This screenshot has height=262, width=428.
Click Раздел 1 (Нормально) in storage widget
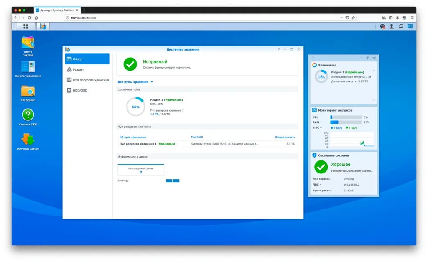click(x=347, y=72)
